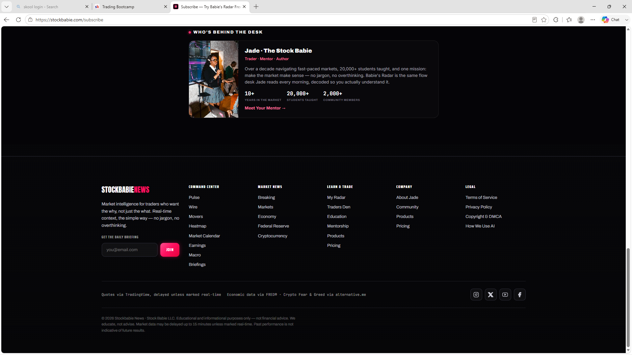The width and height of the screenshot is (632, 355).
Task: Open the Heatmap link
Action: coord(197,226)
